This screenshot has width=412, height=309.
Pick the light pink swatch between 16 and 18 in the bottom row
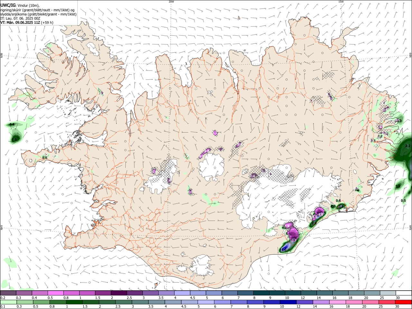coord(337,302)
